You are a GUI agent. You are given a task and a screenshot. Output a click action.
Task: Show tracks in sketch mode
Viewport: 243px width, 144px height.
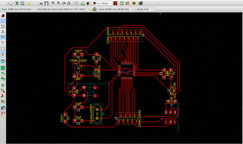(x=3, y=96)
